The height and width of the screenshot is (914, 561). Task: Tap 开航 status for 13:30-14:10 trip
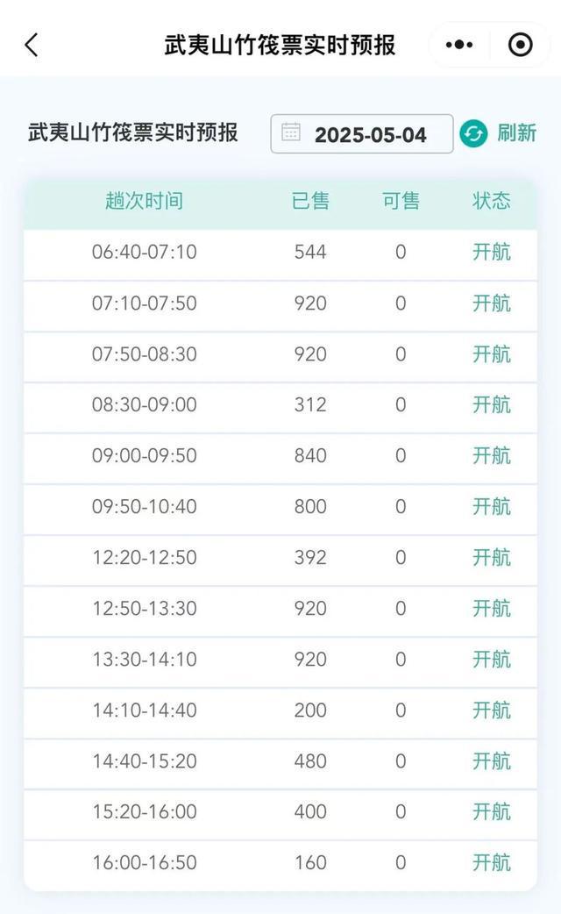click(491, 660)
